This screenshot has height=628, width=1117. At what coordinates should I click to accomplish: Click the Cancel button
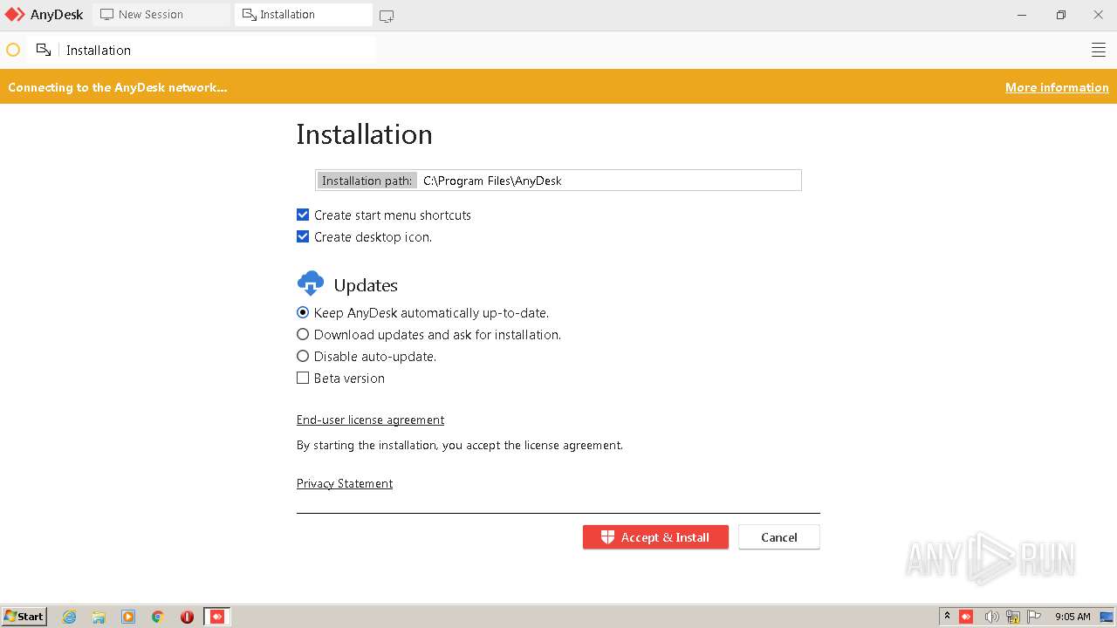tap(779, 537)
